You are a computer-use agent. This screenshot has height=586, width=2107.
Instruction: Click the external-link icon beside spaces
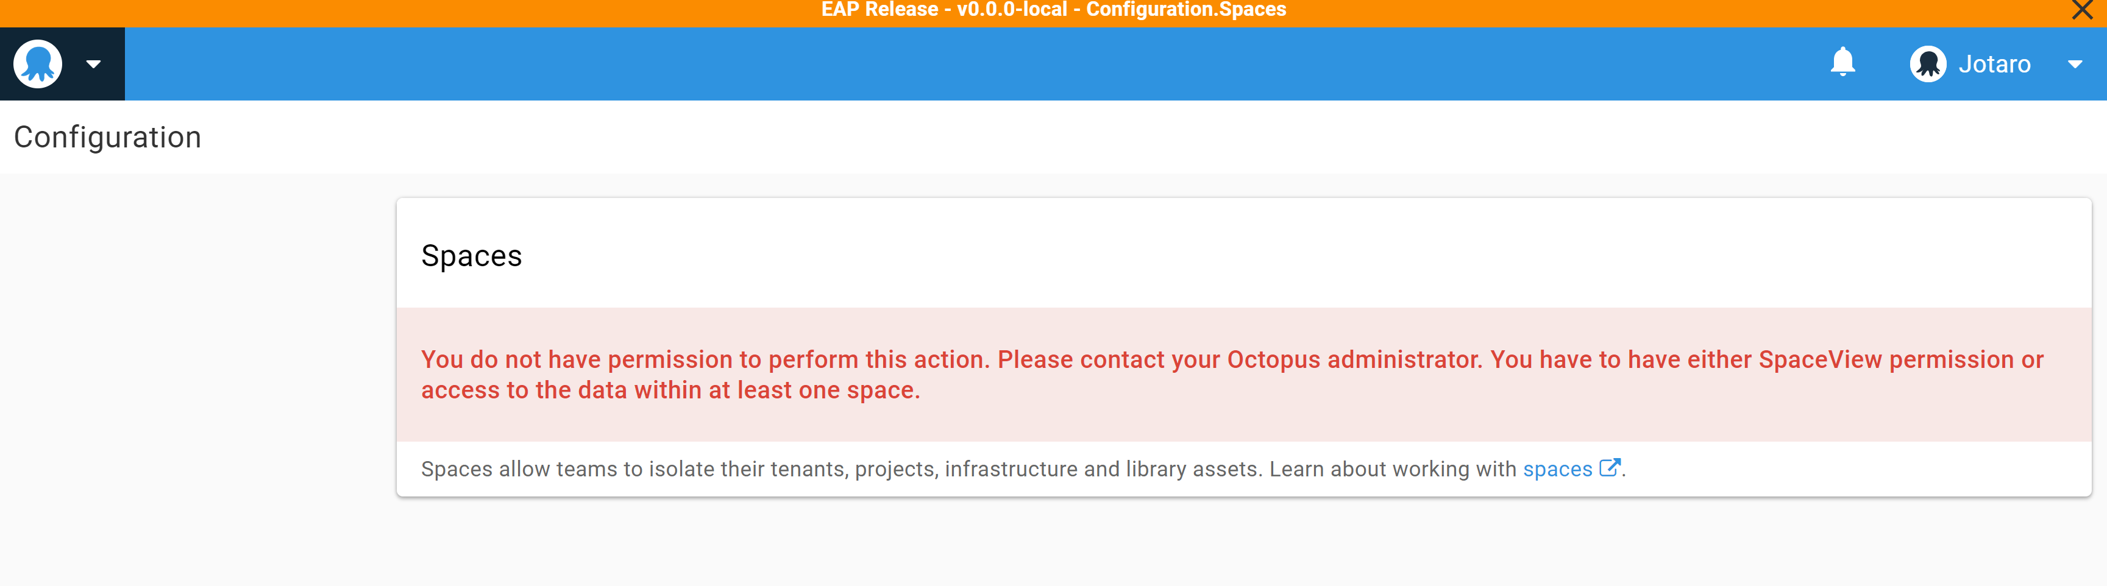coord(1609,467)
